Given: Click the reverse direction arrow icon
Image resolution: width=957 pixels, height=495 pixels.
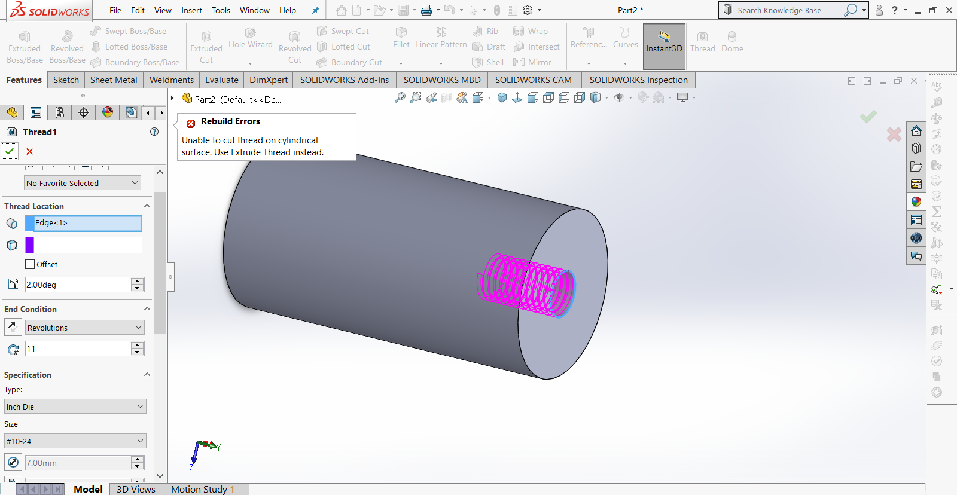Looking at the screenshot, I should pyautogui.click(x=13, y=327).
